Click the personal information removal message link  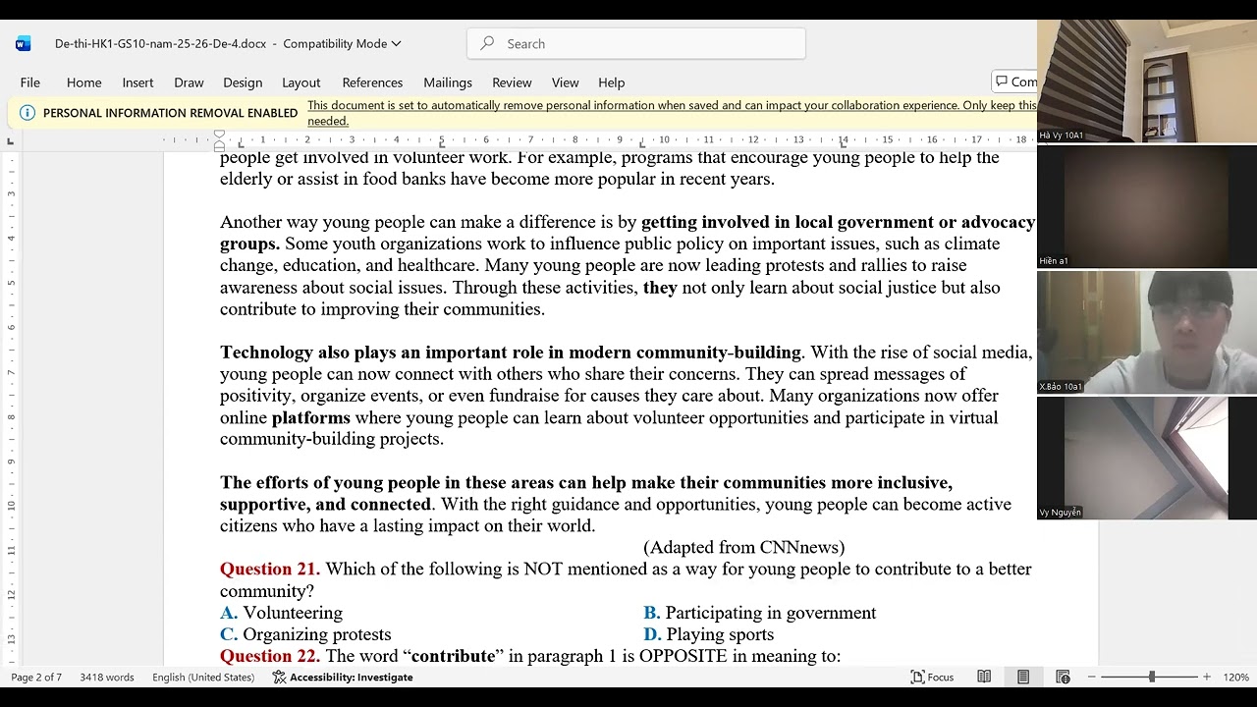click(x=672, y=113)
